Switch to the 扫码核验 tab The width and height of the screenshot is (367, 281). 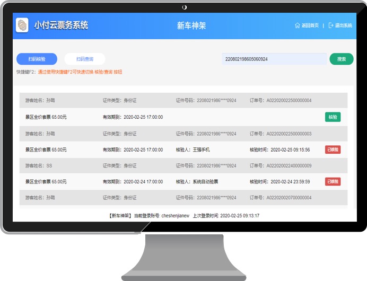tap(37, 59)
